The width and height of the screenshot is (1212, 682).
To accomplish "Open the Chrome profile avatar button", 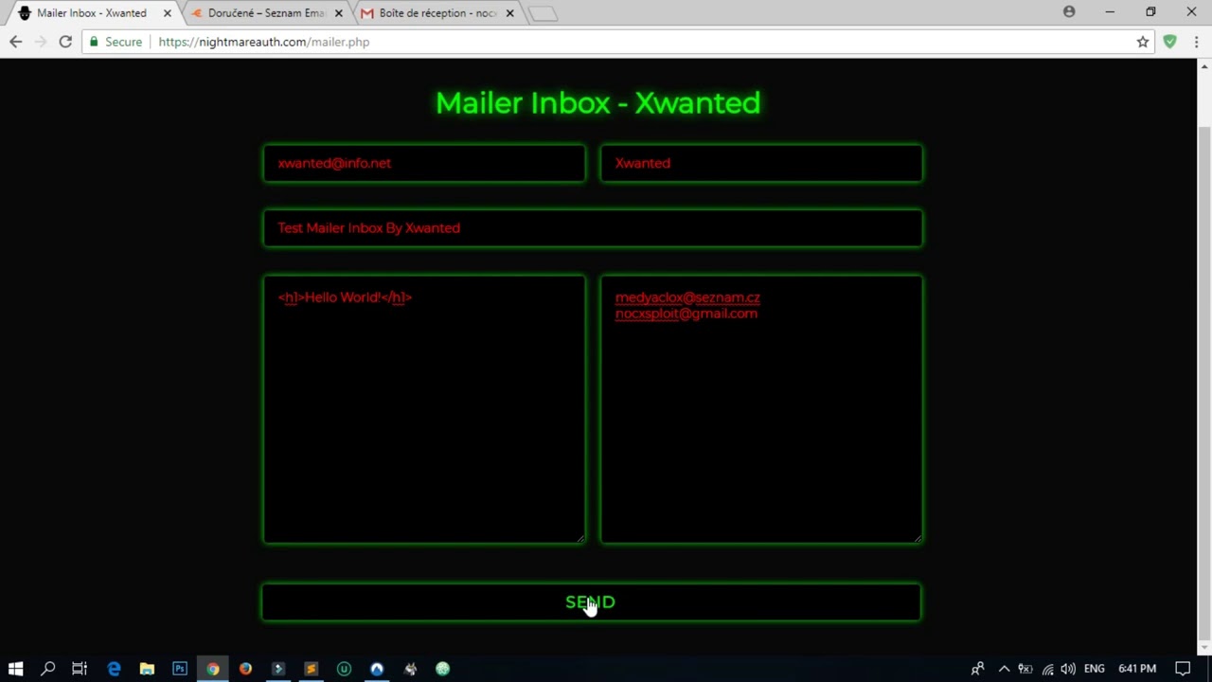I will pyautogui.click(x=1069, y=12).
